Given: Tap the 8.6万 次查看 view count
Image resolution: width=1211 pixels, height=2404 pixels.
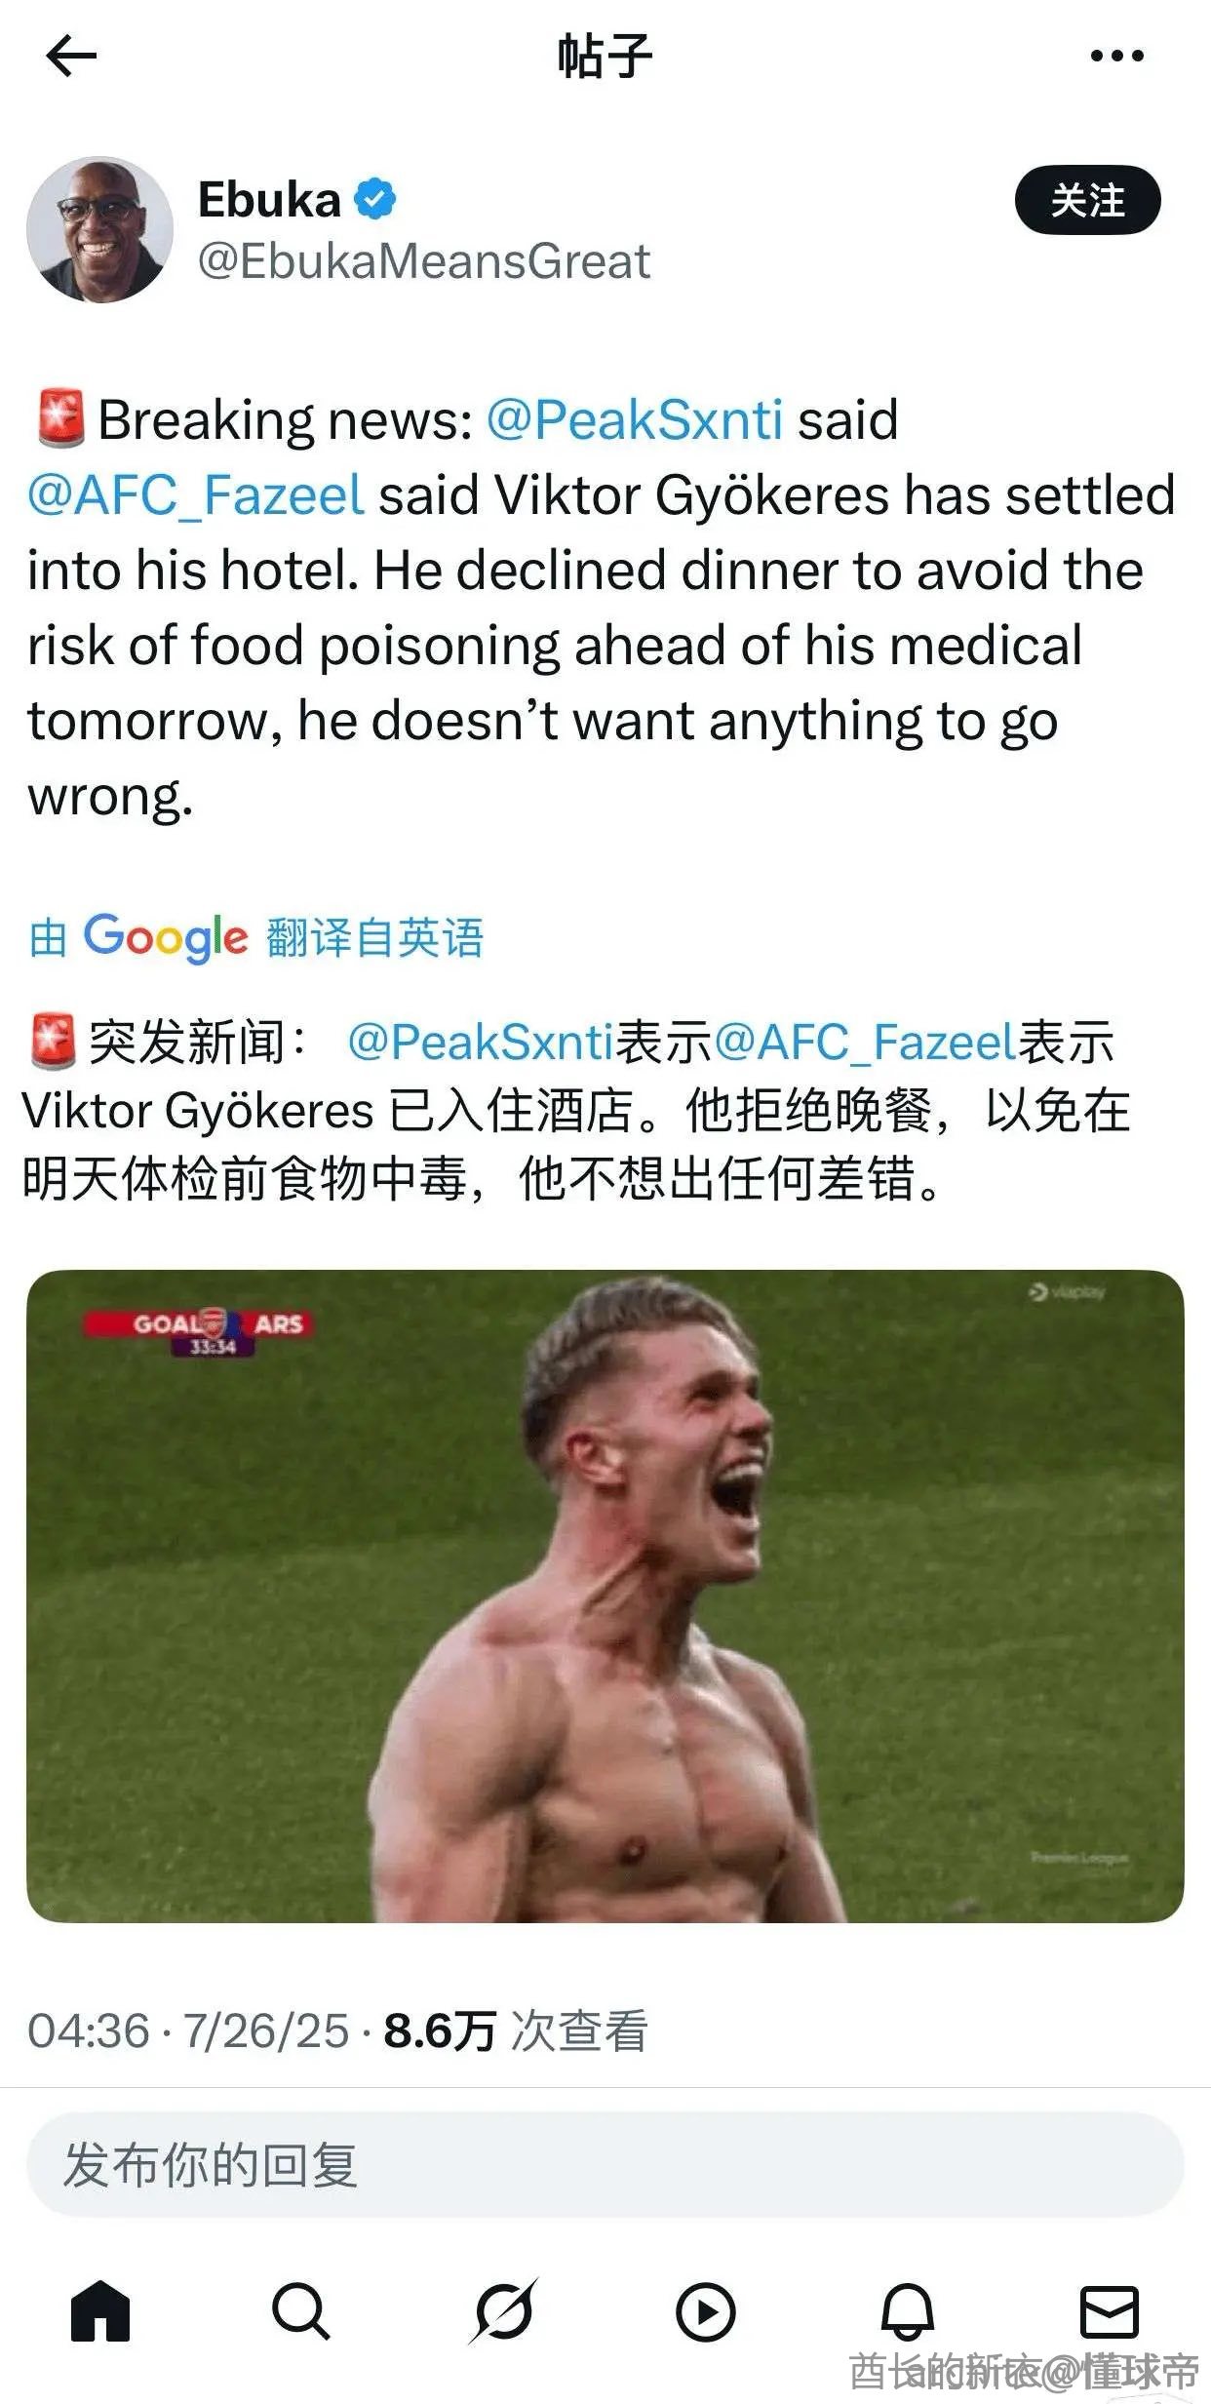Looking at the screenshot, I should [x=515, y=2030].
